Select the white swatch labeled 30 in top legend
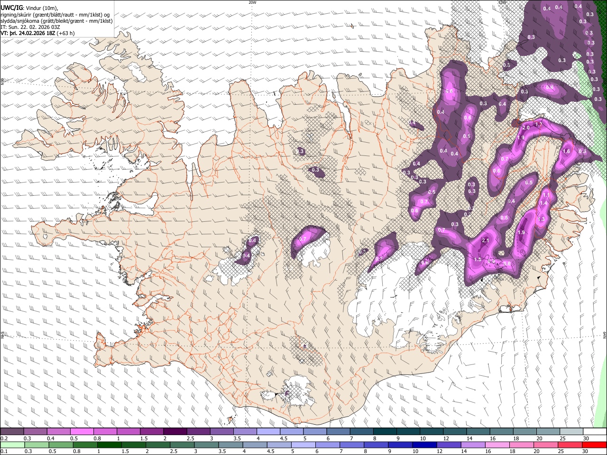Screen dimensions: 607x455 click(x=595, y=432)
